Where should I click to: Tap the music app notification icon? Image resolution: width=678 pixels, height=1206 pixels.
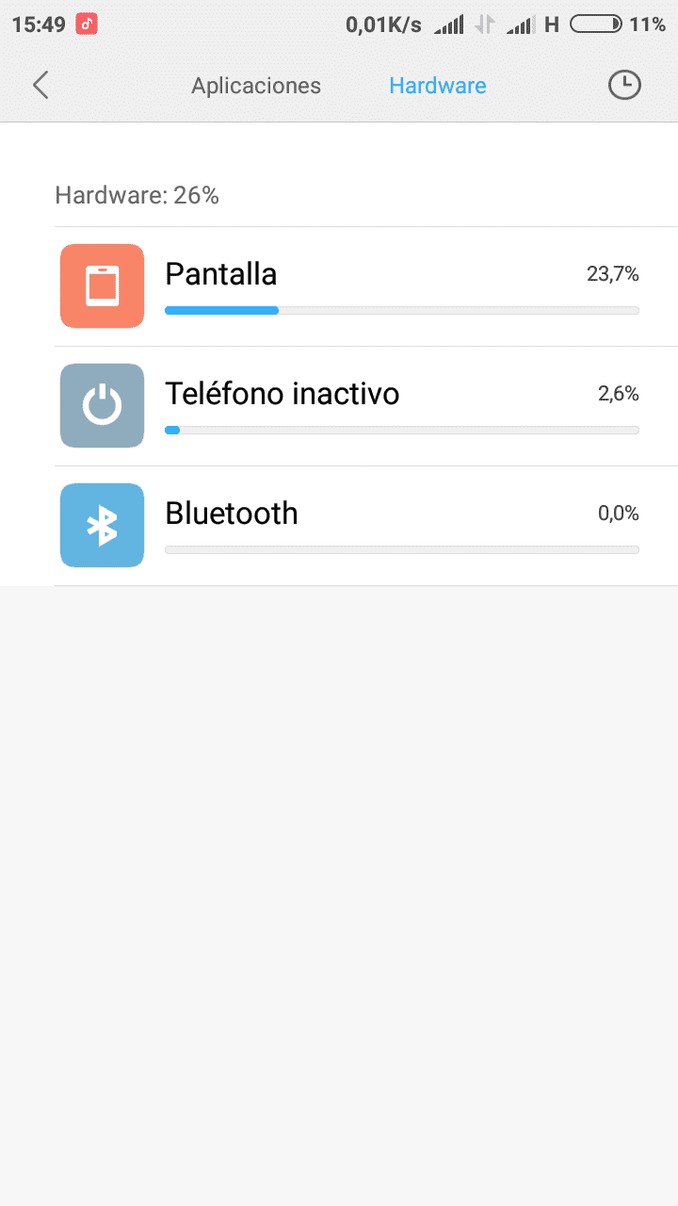tap(87, 24)
